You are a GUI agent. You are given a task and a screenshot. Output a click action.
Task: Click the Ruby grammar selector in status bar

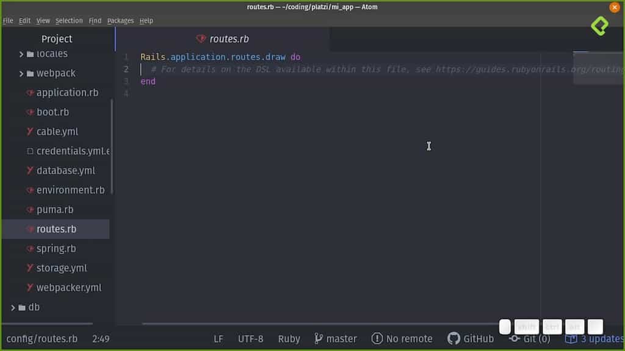tap(289, 338)
